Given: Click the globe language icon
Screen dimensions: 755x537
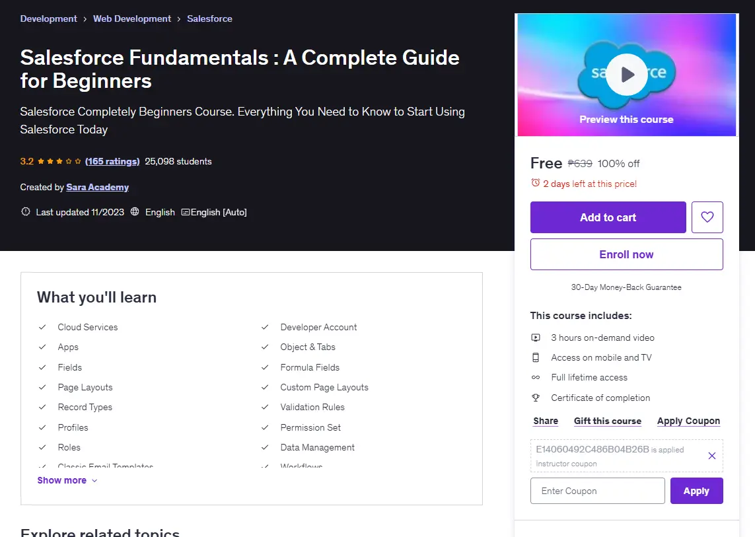Looking at the screenshot, I should pos(135,211).
